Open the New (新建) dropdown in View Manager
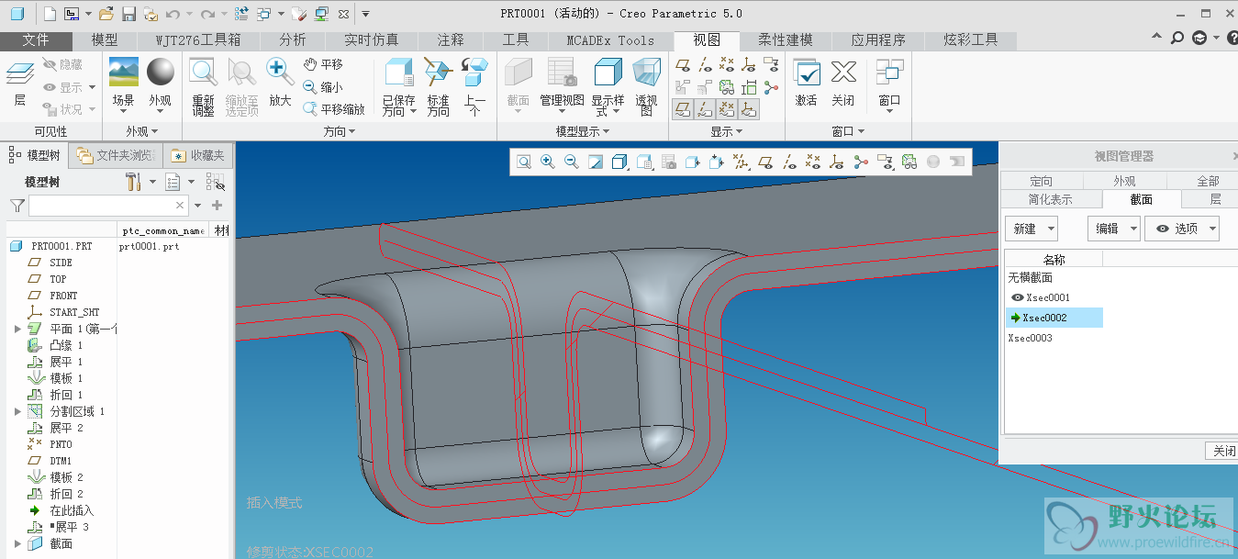The image size is (1238, 559). pyautogui.click(x=1032, y=229)
